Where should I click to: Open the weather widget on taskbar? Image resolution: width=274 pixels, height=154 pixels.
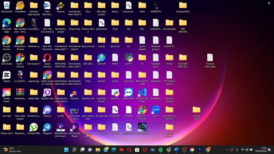click(12, 150)
